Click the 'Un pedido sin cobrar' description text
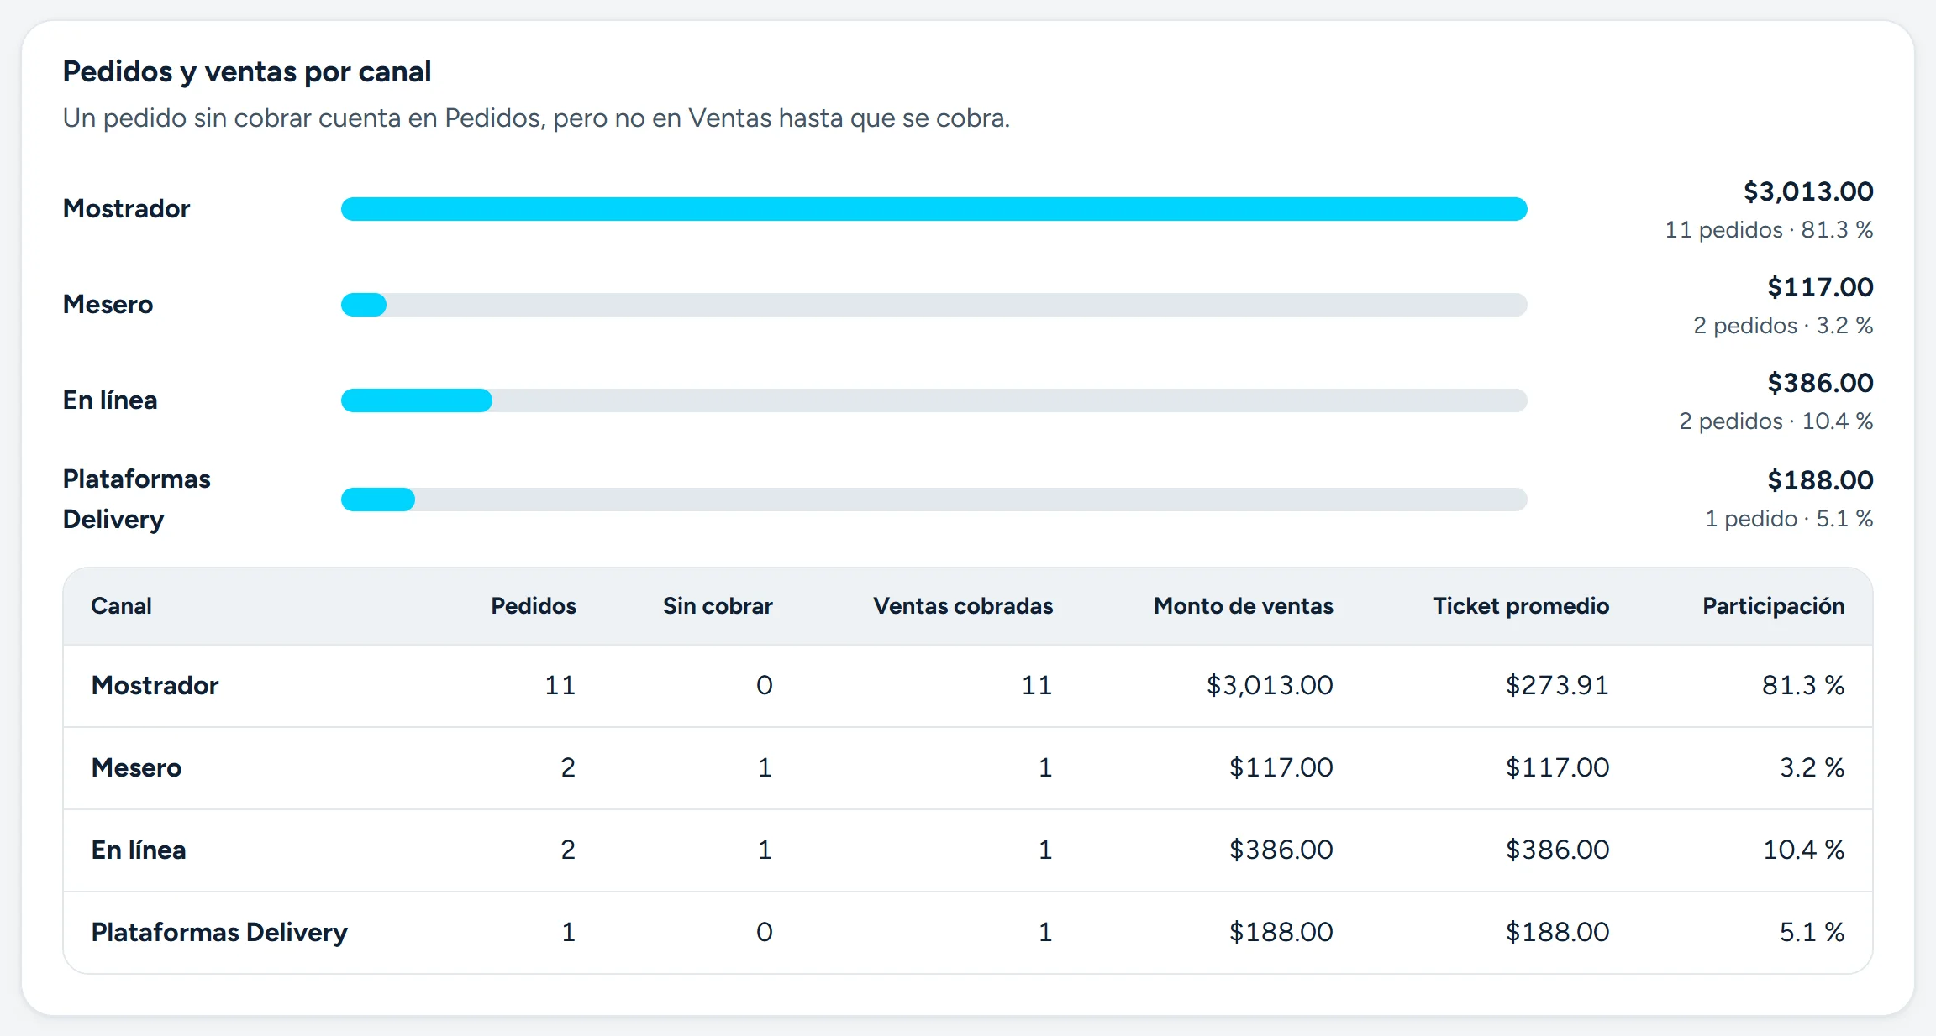Screen dimensions: 1936x1036 click(536, 118)
